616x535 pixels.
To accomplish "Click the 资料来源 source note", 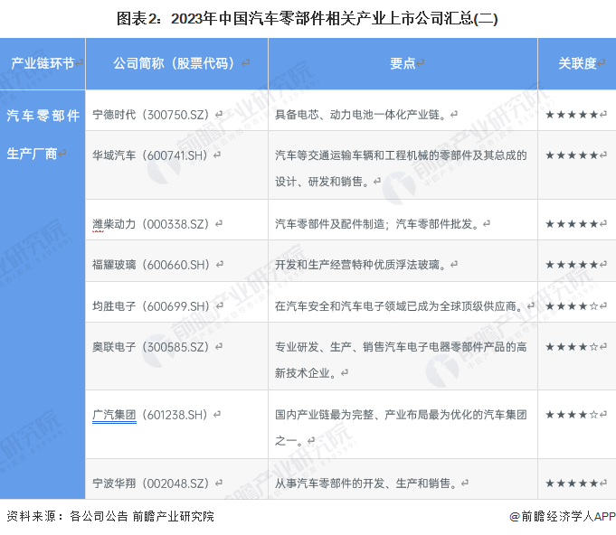I will 110,516.
